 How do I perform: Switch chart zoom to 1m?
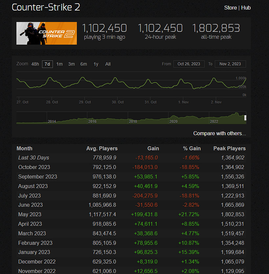[x=59, y=64]
